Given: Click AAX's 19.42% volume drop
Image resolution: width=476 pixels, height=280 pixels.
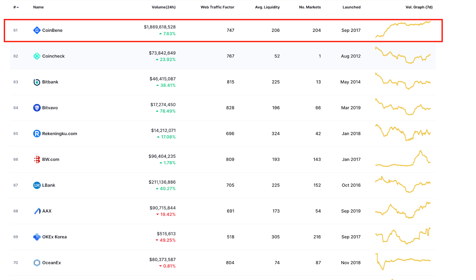Looking at the screenshot, I should (x=166, y=215).
